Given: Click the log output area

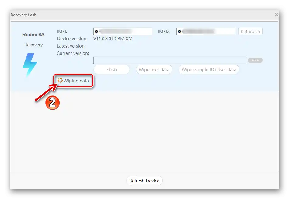Looking at the screenshot, I should (144, 131).
